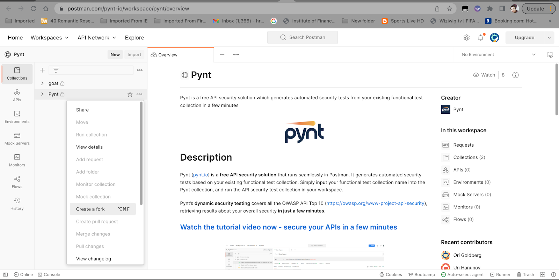Open the collections panel three-dot options
Viewport: 559px width, 280px height.
point(140,70)
